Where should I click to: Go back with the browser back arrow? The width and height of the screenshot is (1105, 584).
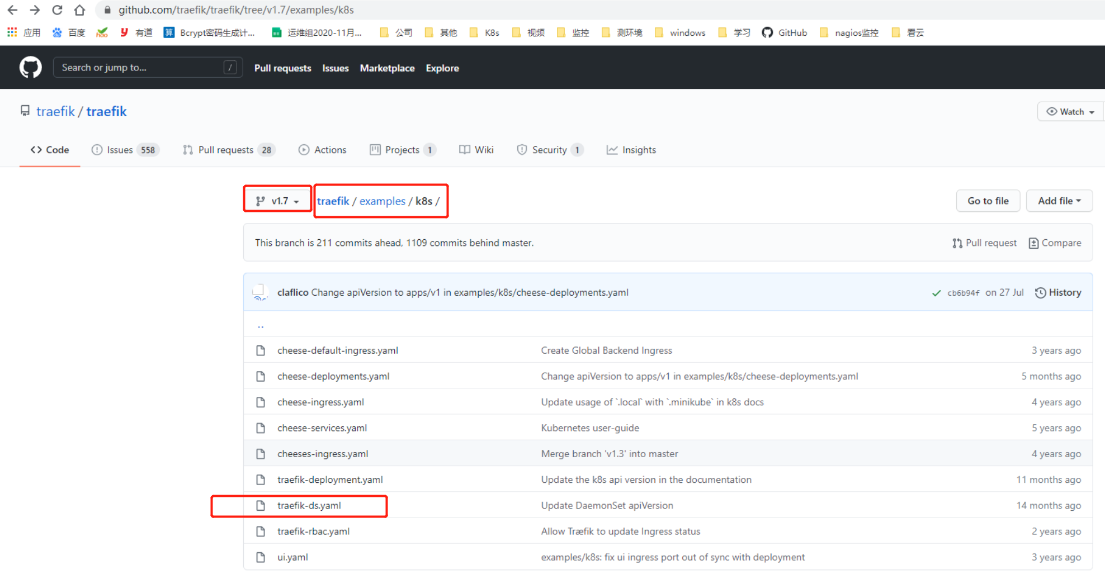click(12, 10)
